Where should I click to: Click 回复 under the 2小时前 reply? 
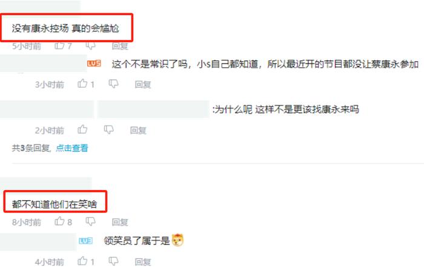(x=138, y=131)
